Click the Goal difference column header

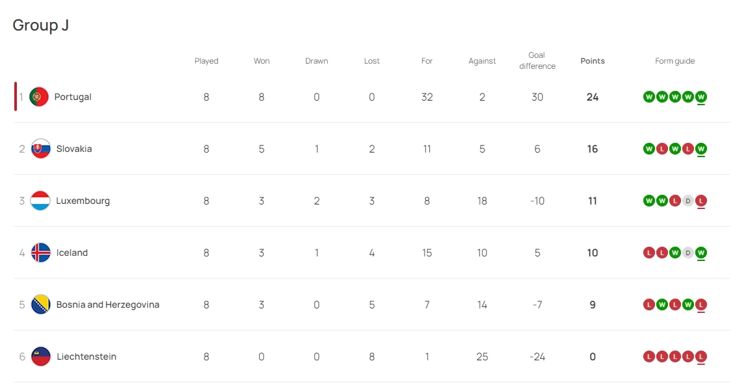pos(537,60)
